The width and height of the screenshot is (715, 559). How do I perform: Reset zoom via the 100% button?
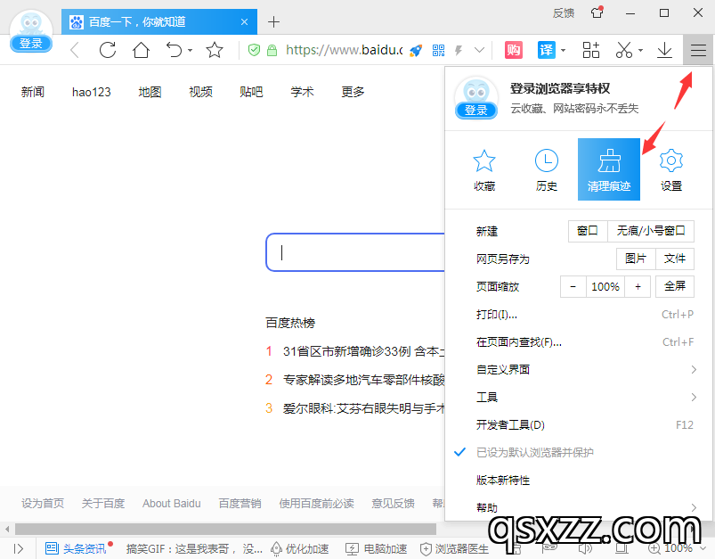[x=605, y=286]
